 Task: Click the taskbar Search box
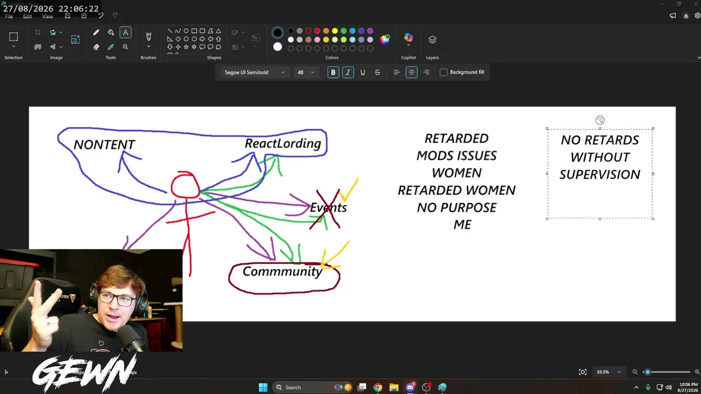313,387
